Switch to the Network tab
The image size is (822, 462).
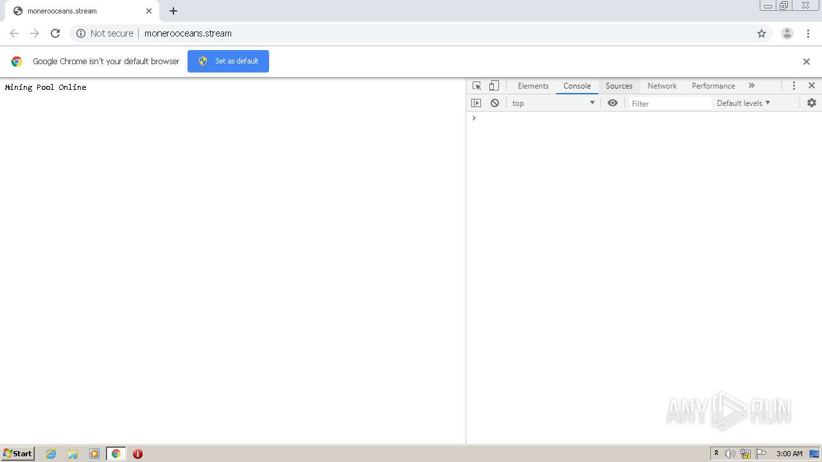(662, 86)
